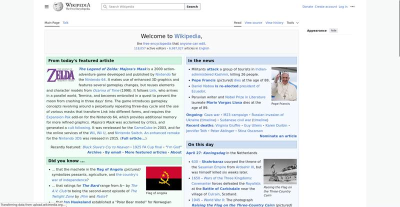The height and width of the screenshot is (207, 400).
Task: Click the English language link
Action: (204, 48)
